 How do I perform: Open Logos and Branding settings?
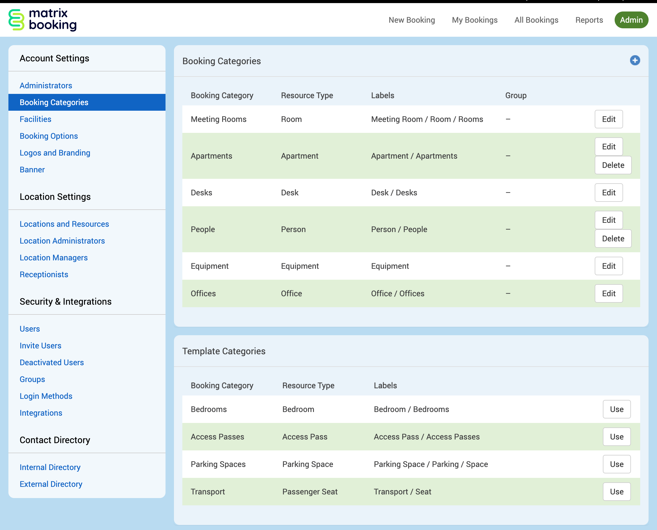pos(55,153)
